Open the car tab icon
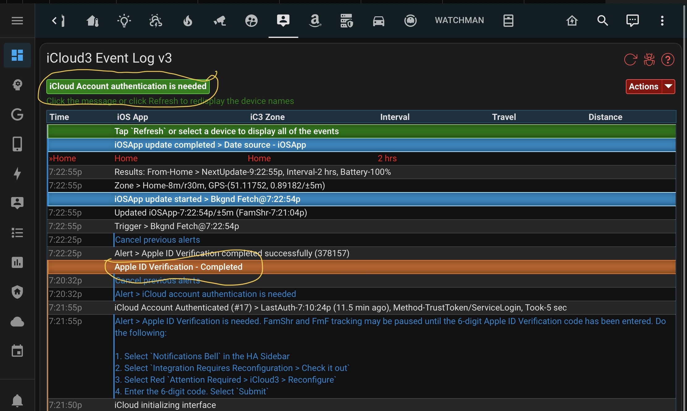This screenshot has width=687, height=411. 378,21
